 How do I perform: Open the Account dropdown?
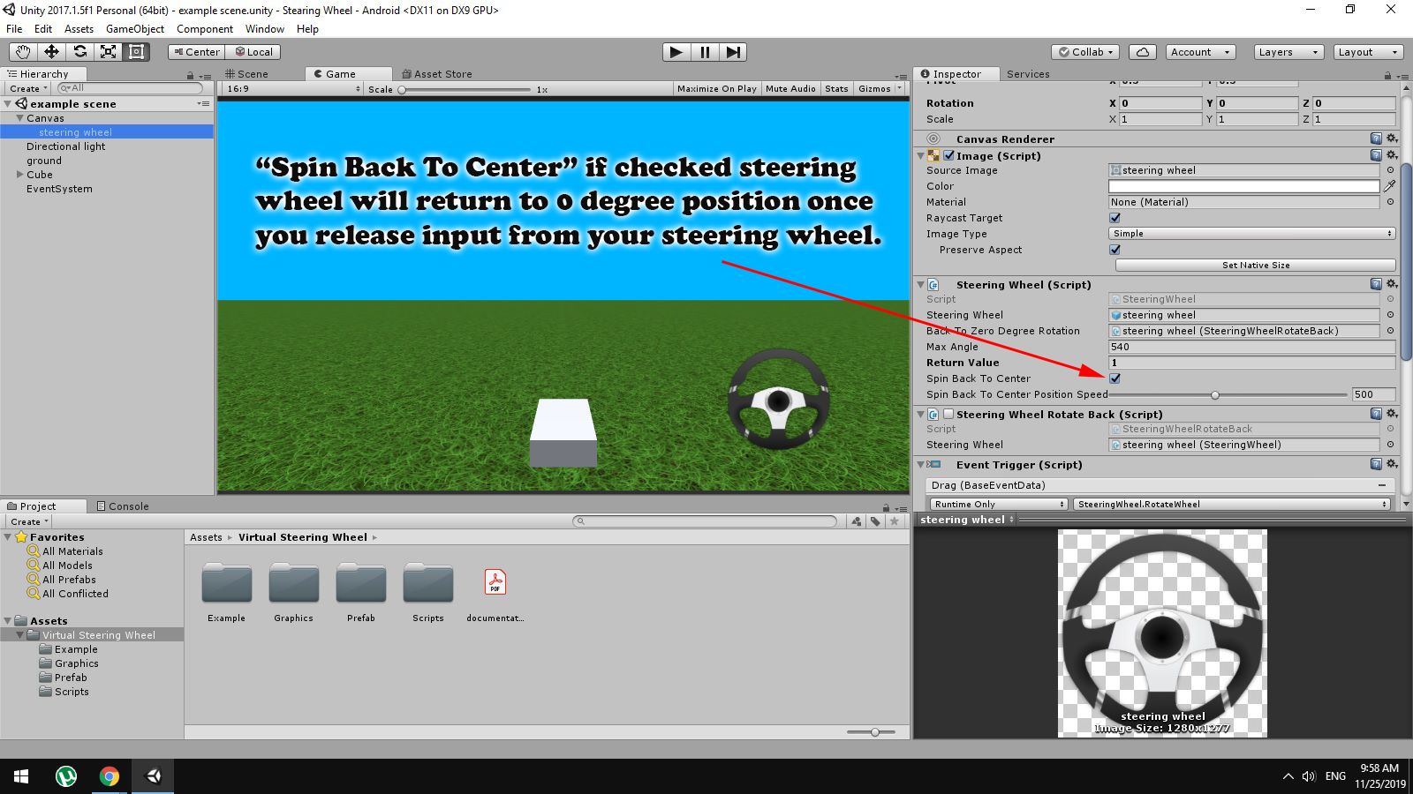click(x=1200, y=52)
